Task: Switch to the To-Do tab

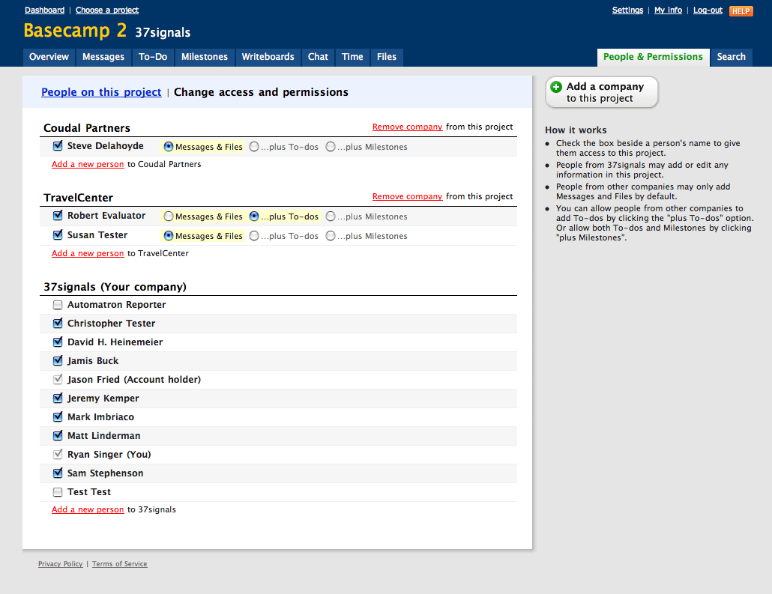Action: tap(153, 57)
